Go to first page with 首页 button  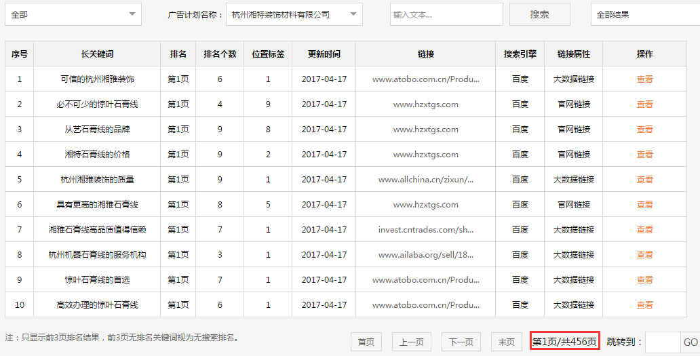(x=366, y=342)
